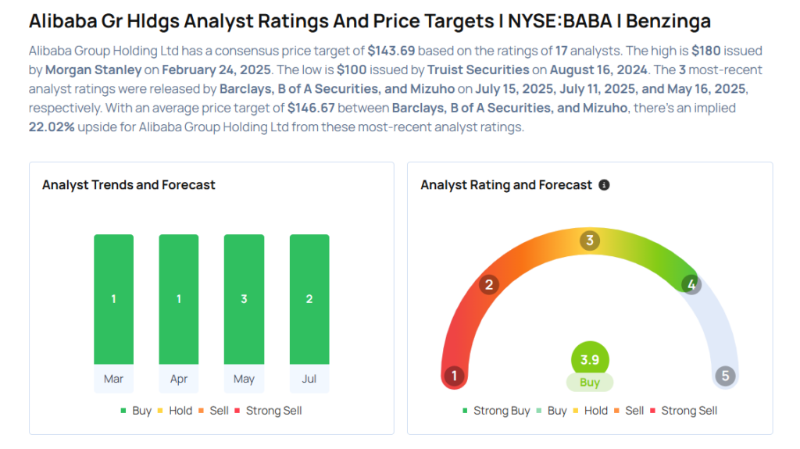Screen dimensions: 800x449
Task: Toggle the Buy series in trends legend
Action: pyautogui.click(x=136, y=410)
